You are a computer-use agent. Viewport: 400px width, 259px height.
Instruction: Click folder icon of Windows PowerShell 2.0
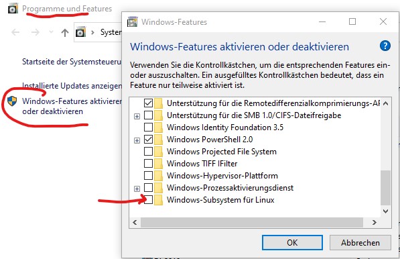coord(158,140)
